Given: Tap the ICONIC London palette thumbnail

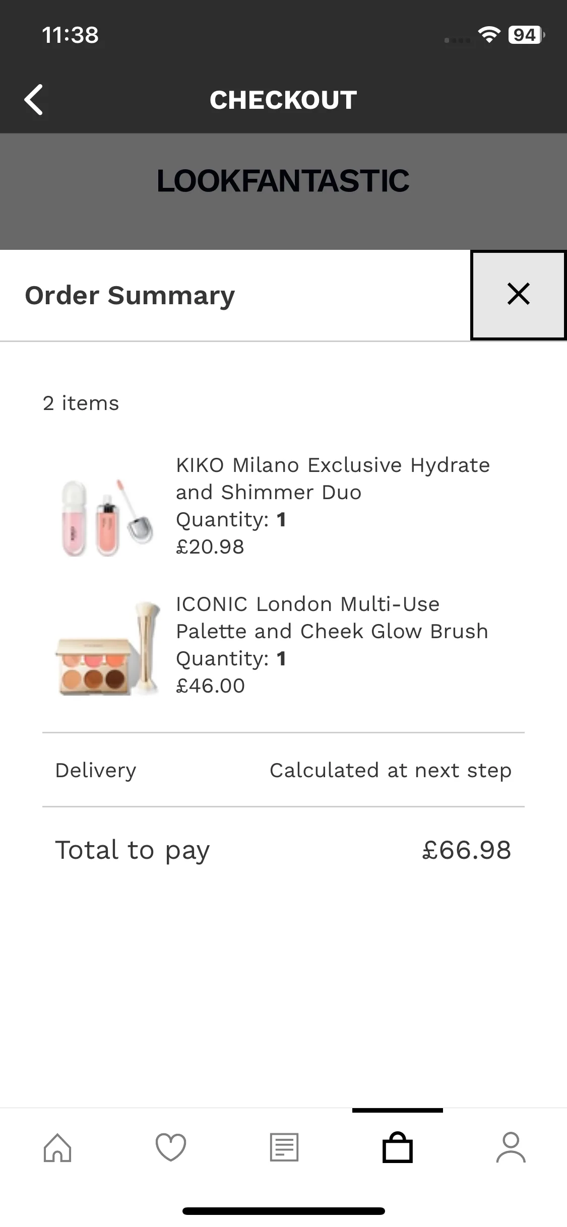Looking at the screenshot, I should point(107,650).
